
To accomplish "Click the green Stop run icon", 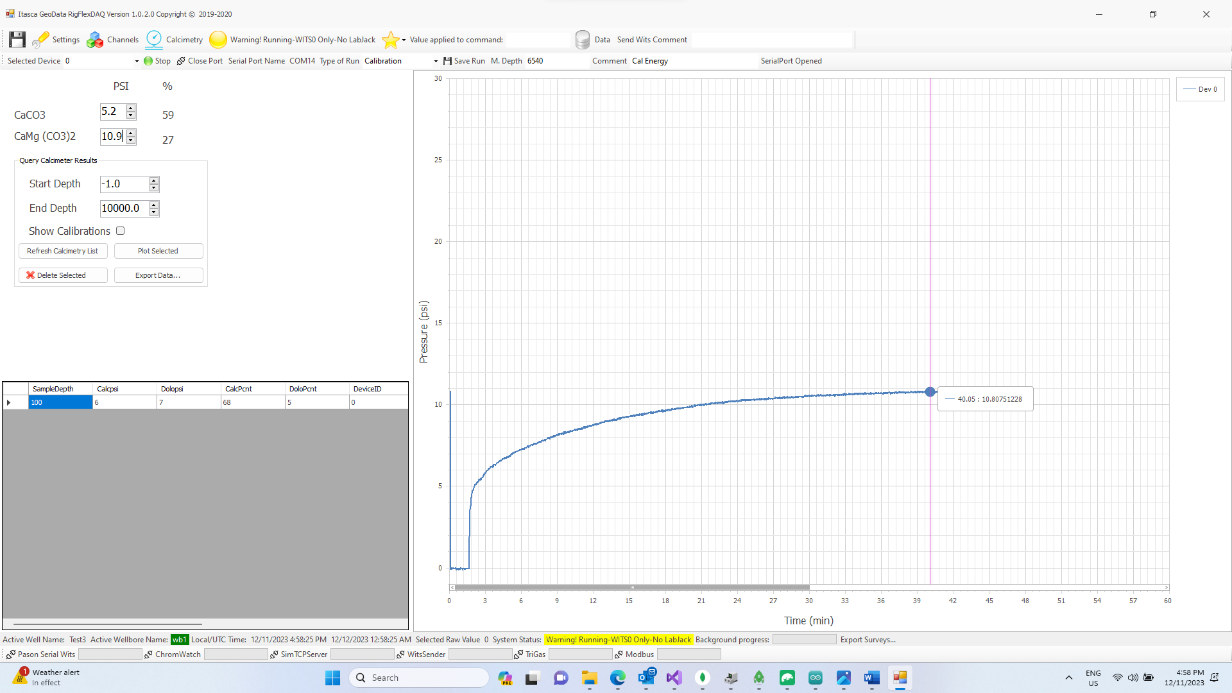I will (149, 61).
